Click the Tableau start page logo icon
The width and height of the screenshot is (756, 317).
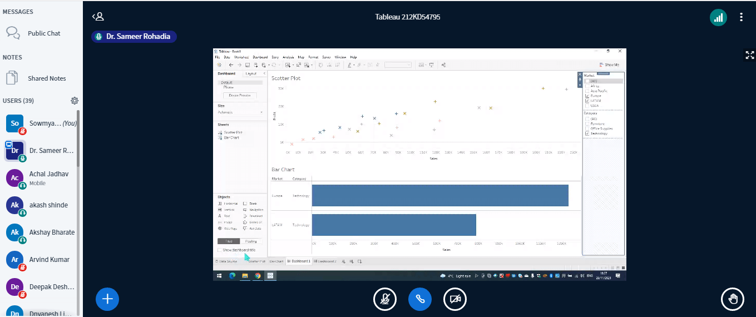(x=219, y=65)
